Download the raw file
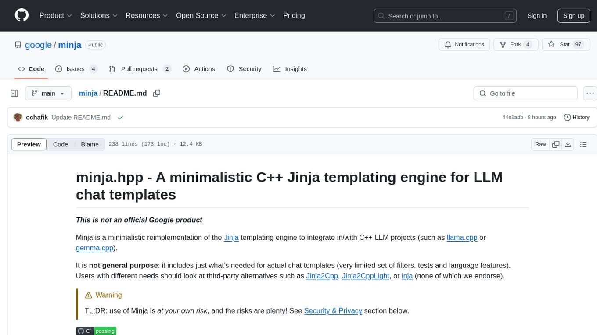This screenshot has height=335, width=597. click(568, 144)
